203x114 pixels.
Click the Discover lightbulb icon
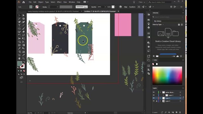(x=134, y=2)
